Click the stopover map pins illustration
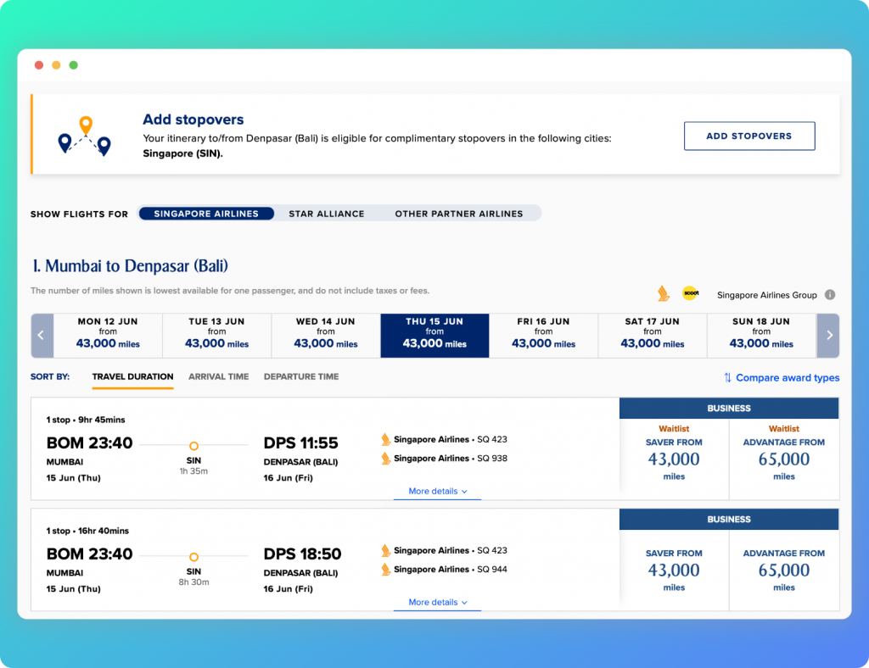This screenshot has width=869, height=668. (85, 136)
